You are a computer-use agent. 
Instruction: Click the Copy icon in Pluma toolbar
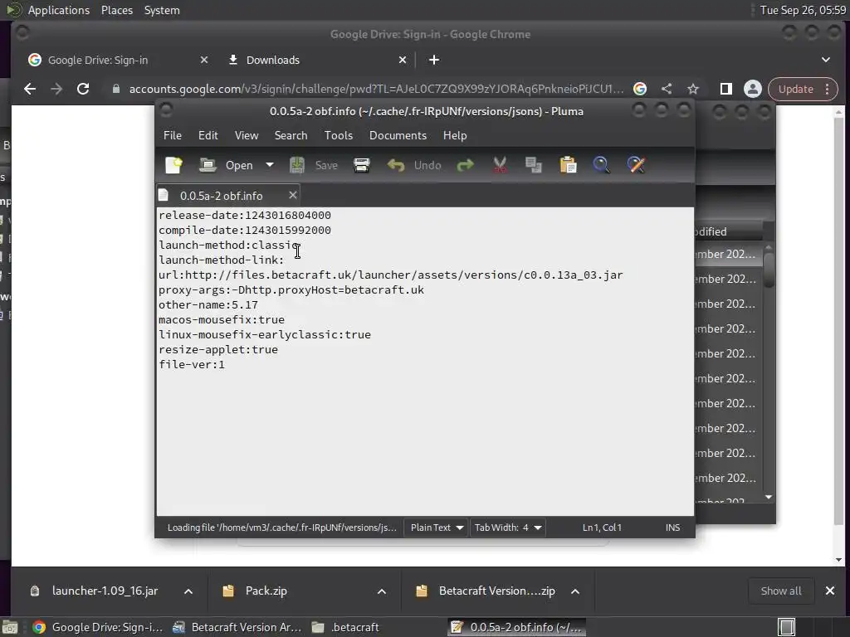click(534, 165)
